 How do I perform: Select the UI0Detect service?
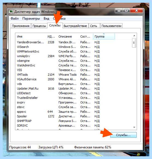[x=74, y=93]
